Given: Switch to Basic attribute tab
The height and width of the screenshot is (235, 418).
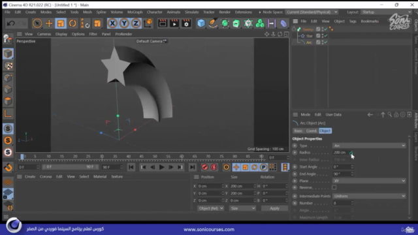Looking at the screenshot, I should point(298,131).
